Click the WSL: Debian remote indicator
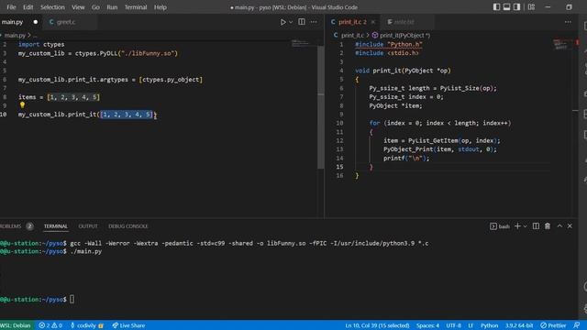 pyautogui.click(x=17, y=325)
